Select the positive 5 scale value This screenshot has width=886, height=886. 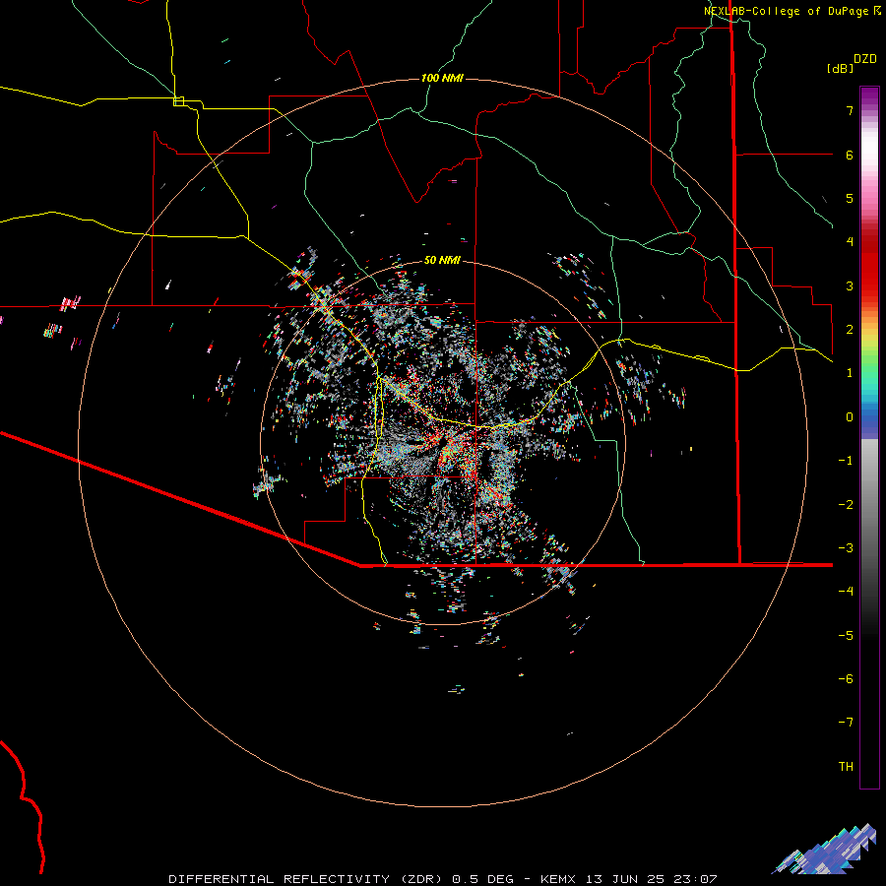click(850, 198)
